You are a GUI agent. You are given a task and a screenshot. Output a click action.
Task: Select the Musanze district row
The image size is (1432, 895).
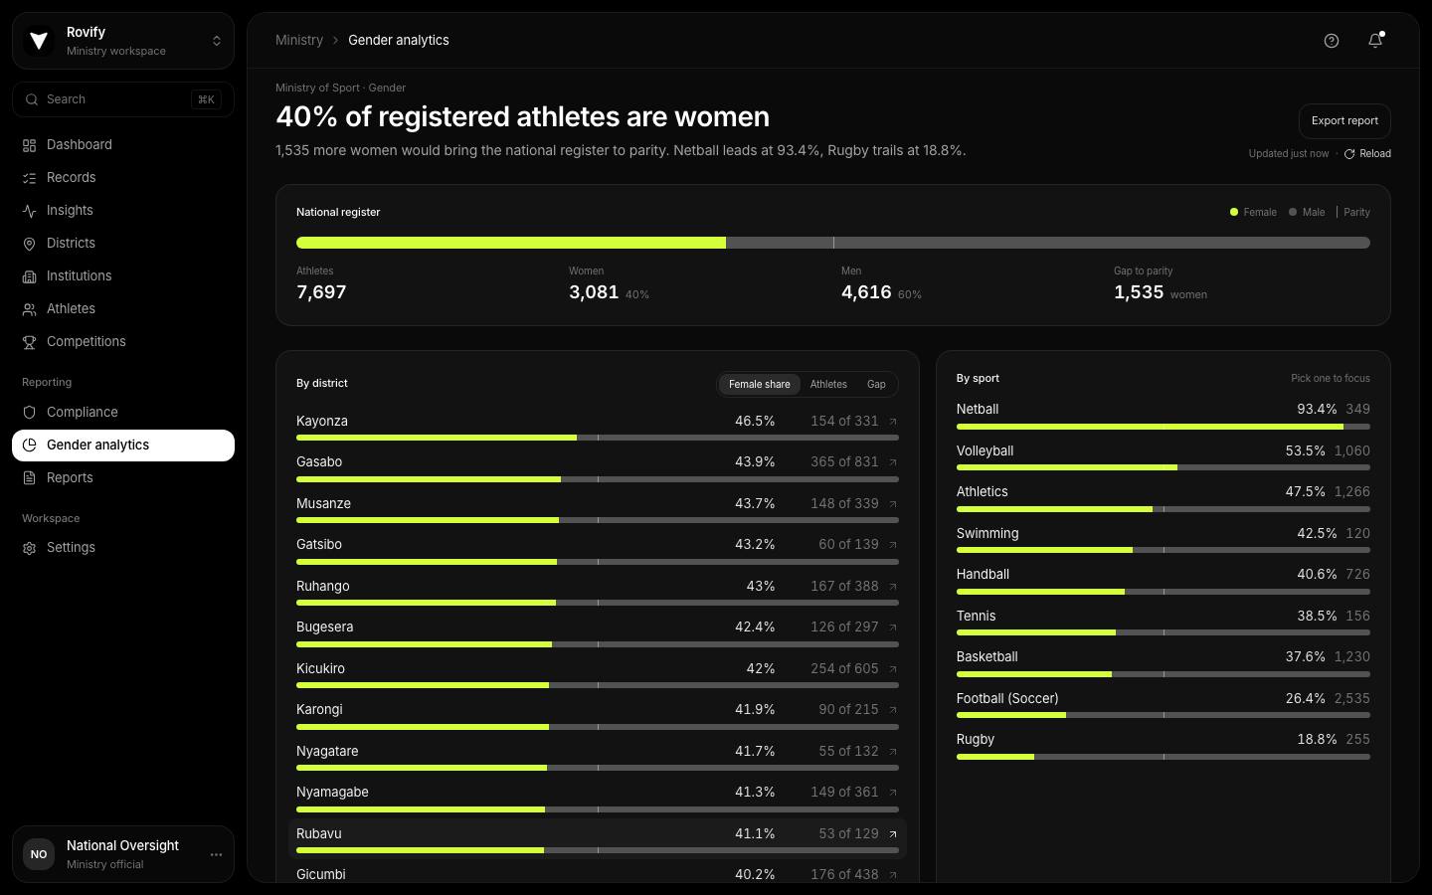click(x=598, y=510)
